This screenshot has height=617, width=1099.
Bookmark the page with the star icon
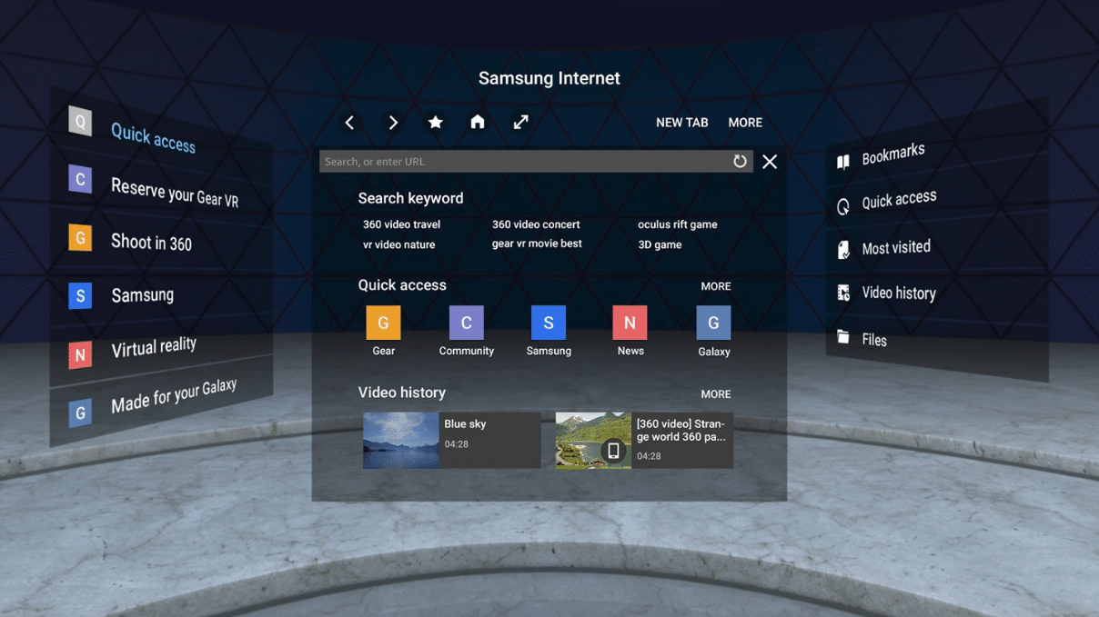pyautogui.click(x=436, y=123)
